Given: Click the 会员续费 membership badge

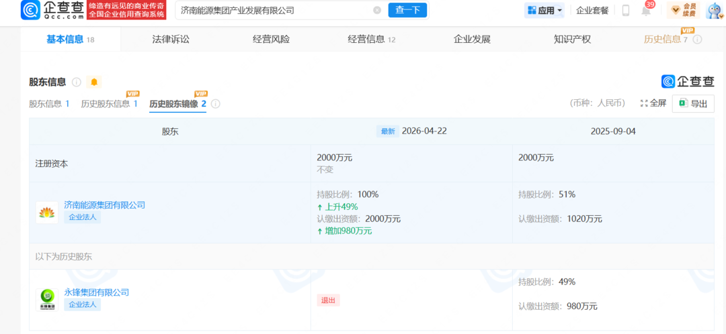Looking at the screenshot, I should (684, 9).
